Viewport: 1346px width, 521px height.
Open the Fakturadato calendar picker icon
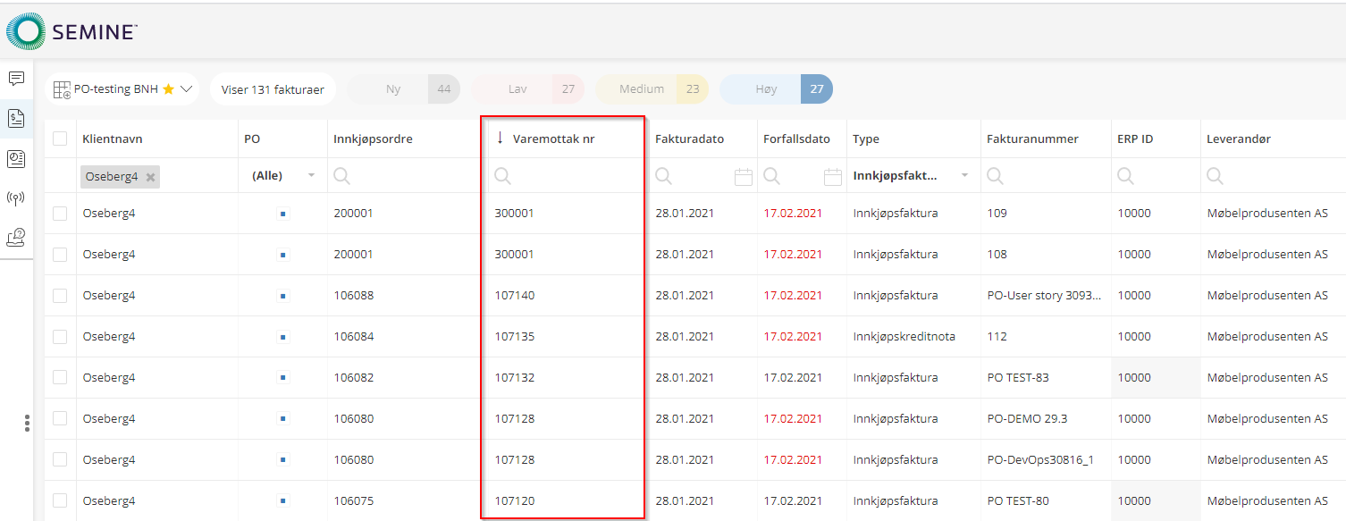tap(743, 177)
